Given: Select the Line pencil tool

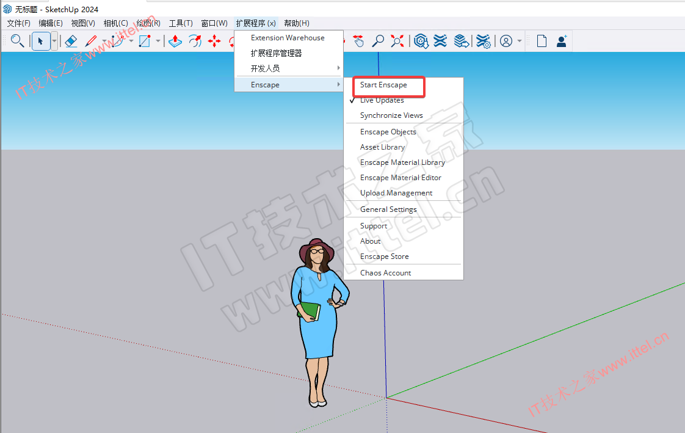Looking at the screenshot, I should (91, 41).
